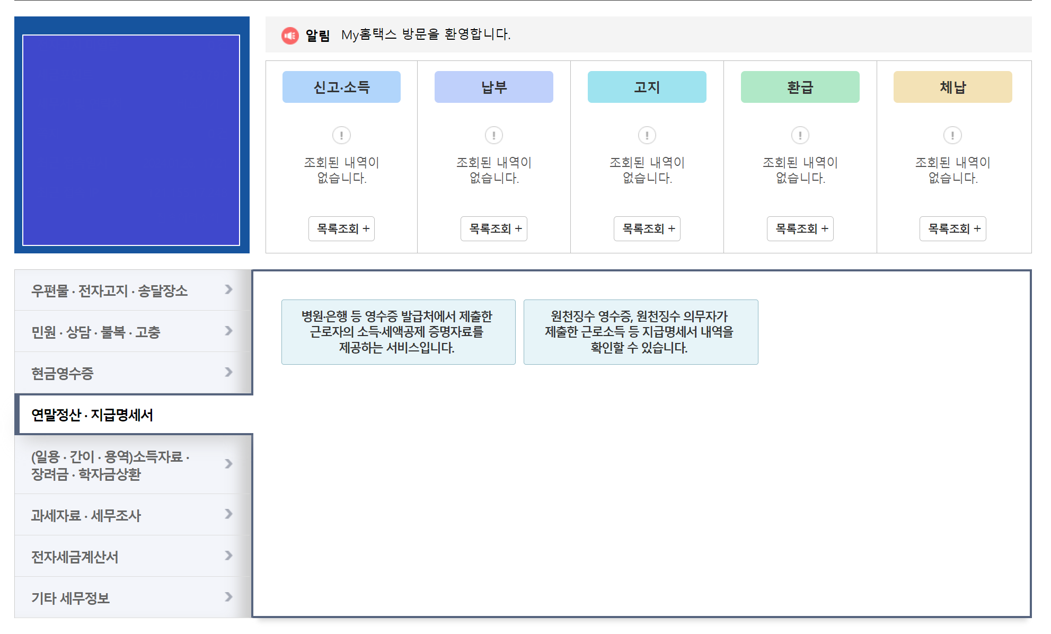Click the My홈택스 방문을 환영합니다 notice text
The width and height of the screenshot is (1051, 634).
pos(426,34)
